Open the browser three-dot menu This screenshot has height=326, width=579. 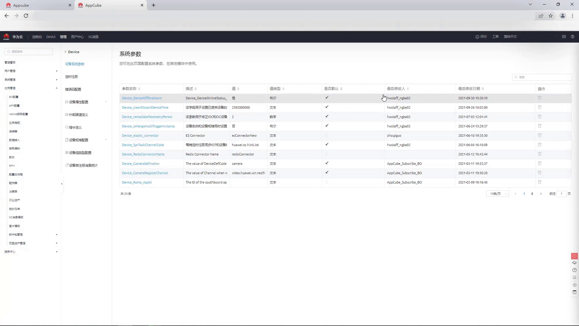[572, 16]
